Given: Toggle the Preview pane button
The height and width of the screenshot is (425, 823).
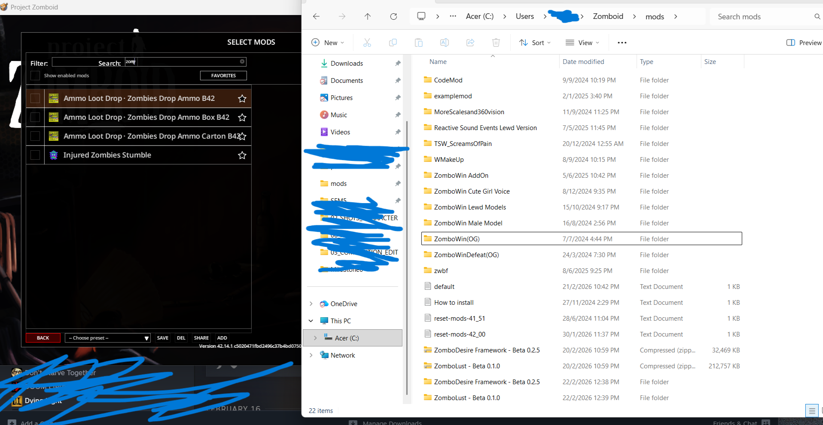Looking at the screenshot, I should click(804, 42).
